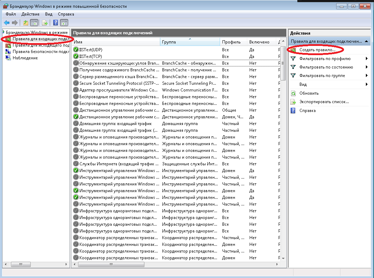The image size is (374, 278).
Task: Click the Создать правило icon
Action: (x=293, y=50)
